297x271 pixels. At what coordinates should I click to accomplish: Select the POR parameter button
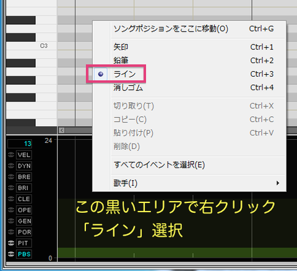(24, 232)
